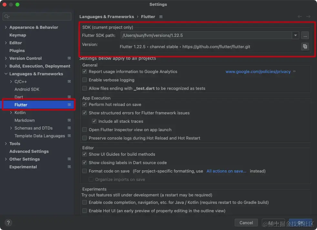The height and width of the screenshot is (230, 317).
Task: Expand Build, Execution, Deployment section
Action: [x=6, y=66]
